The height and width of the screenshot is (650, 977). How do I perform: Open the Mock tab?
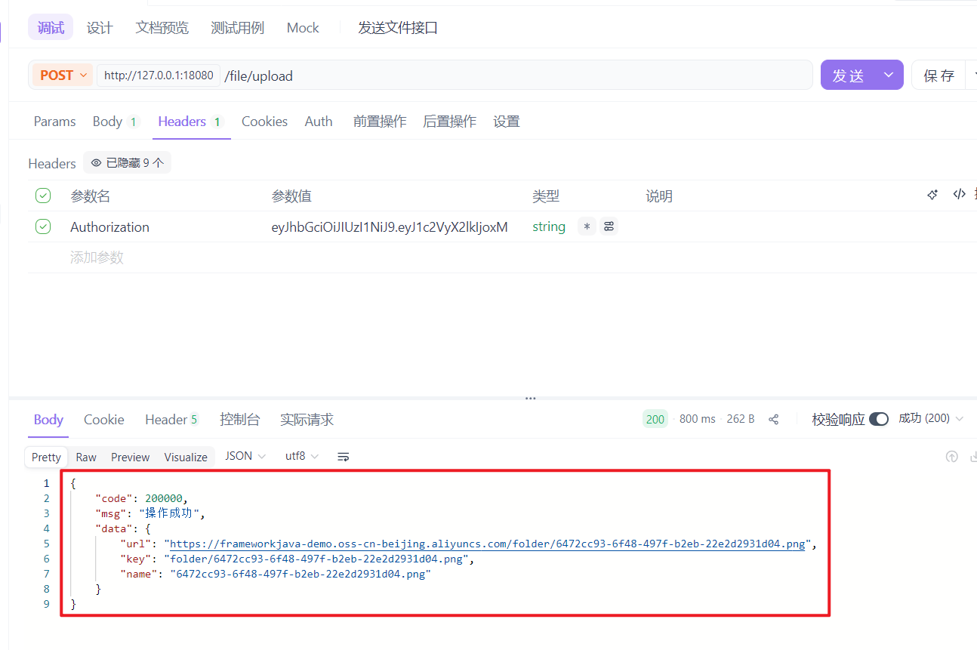tap(303, 28)
